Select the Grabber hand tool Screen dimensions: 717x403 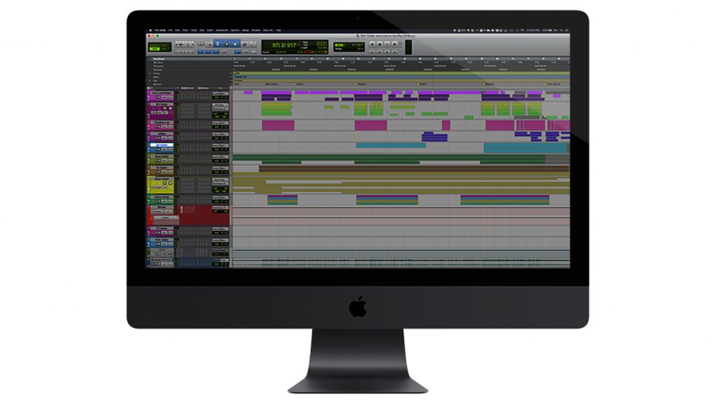(x=235, y=44)
